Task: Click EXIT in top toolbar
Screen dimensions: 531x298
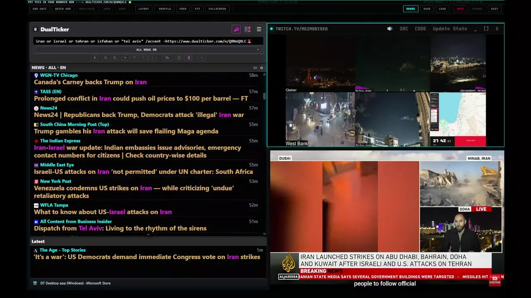Action: [x=494, y=9]
